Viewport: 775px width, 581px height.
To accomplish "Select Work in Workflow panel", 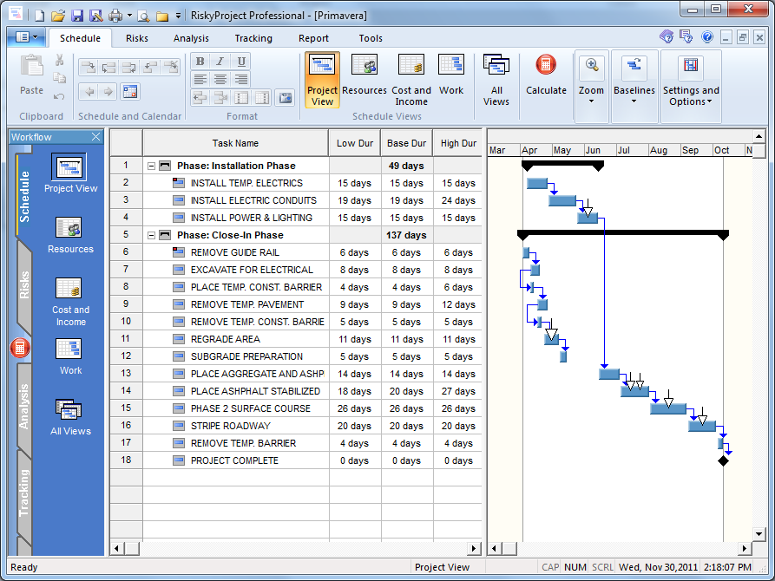I will point(70,356).
